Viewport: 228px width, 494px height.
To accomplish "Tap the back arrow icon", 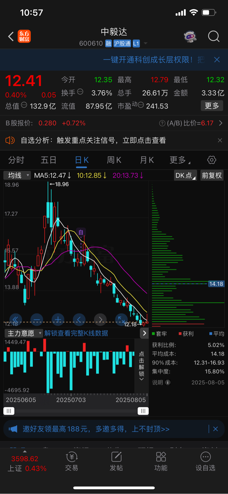I will [11, 37].
